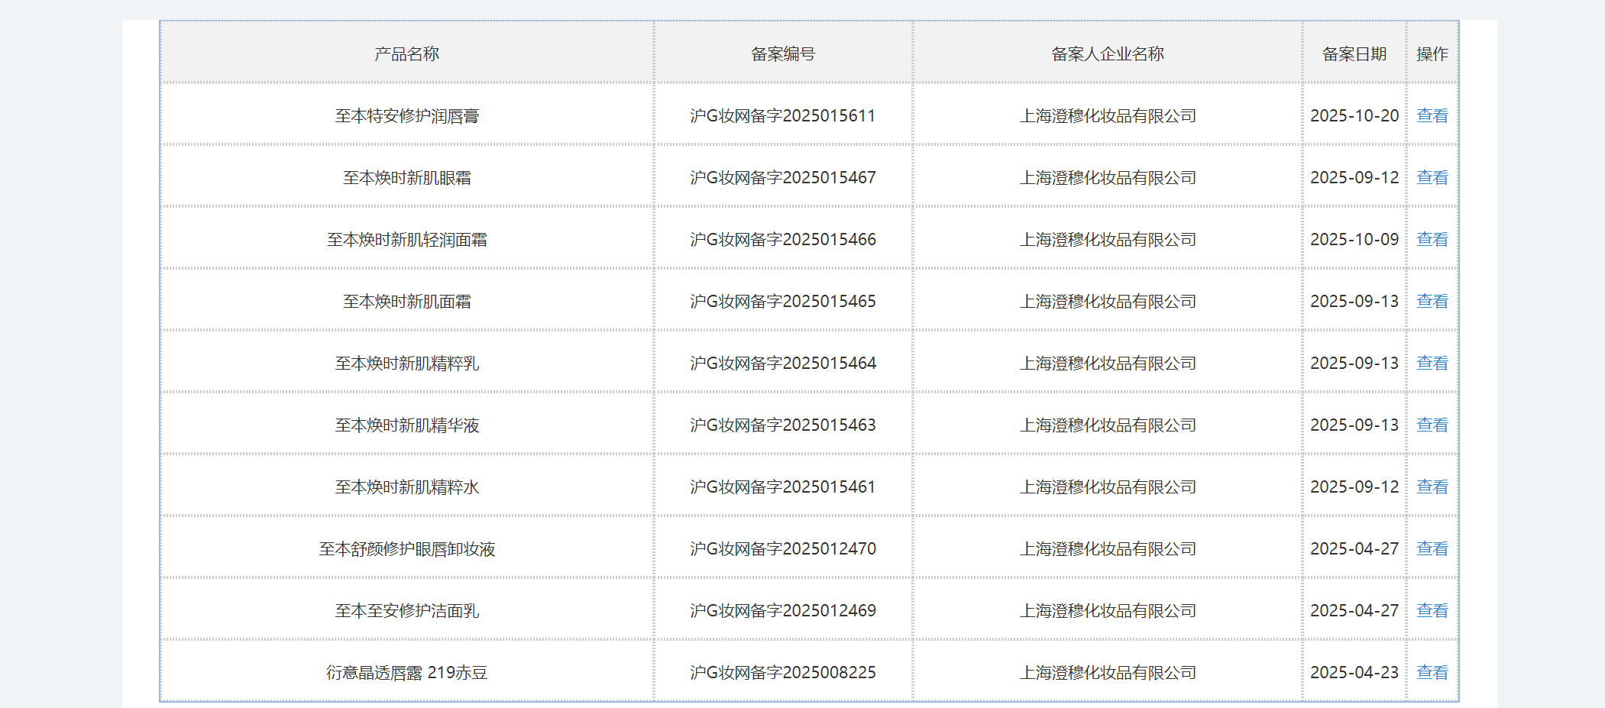Click 查看 for 至本焕时新肌精华液
The height and width of the screenshot is (708, 1605).
[x=1432, y=425]
